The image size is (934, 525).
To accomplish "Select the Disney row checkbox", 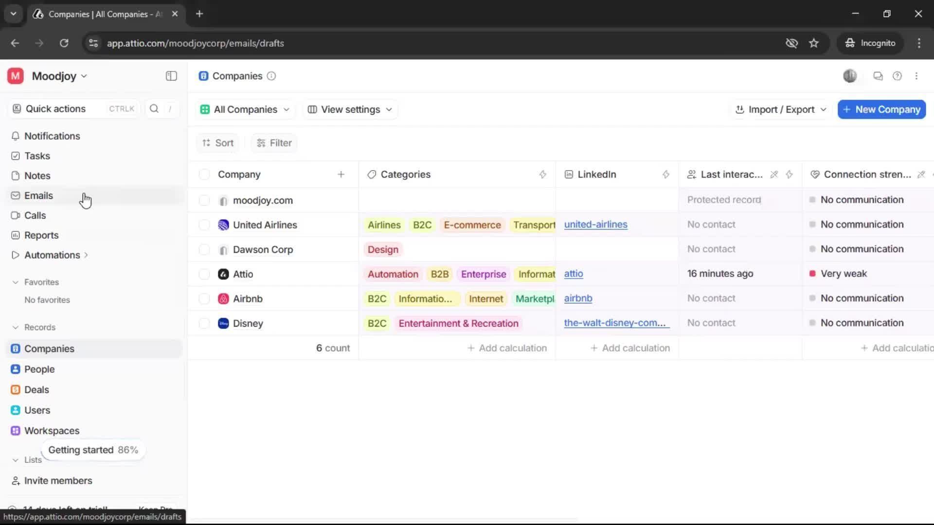I will [x=204, y=323].
